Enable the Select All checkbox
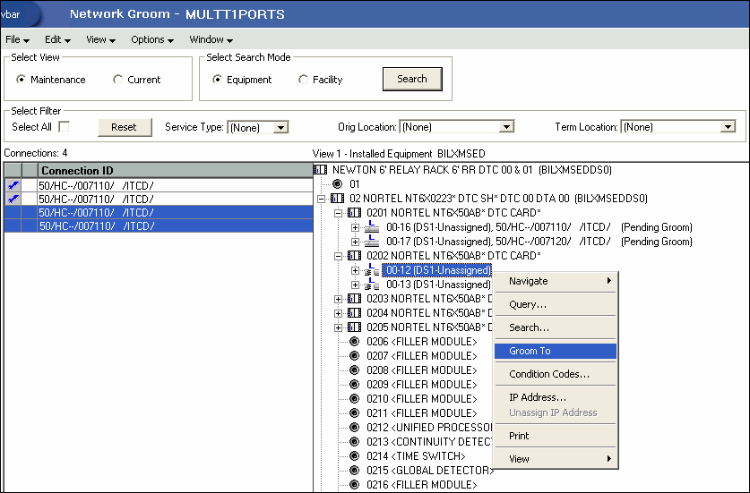The image size is (750, 493). point(64,127)
